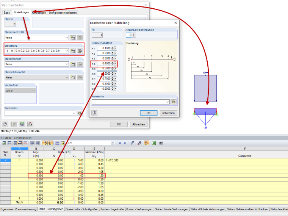This screenshot has height=216, width=288.
Task: Click the Max N row label
Action: coord(19,202)
